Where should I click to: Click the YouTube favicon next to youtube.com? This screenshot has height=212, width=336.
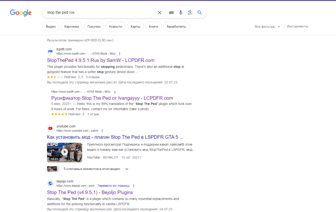(x=50, y=128)
